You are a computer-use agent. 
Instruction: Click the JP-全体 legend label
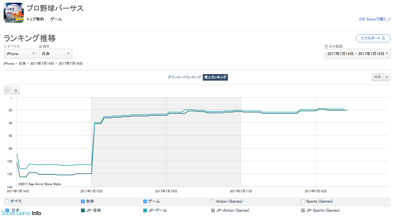coord(94,210)
